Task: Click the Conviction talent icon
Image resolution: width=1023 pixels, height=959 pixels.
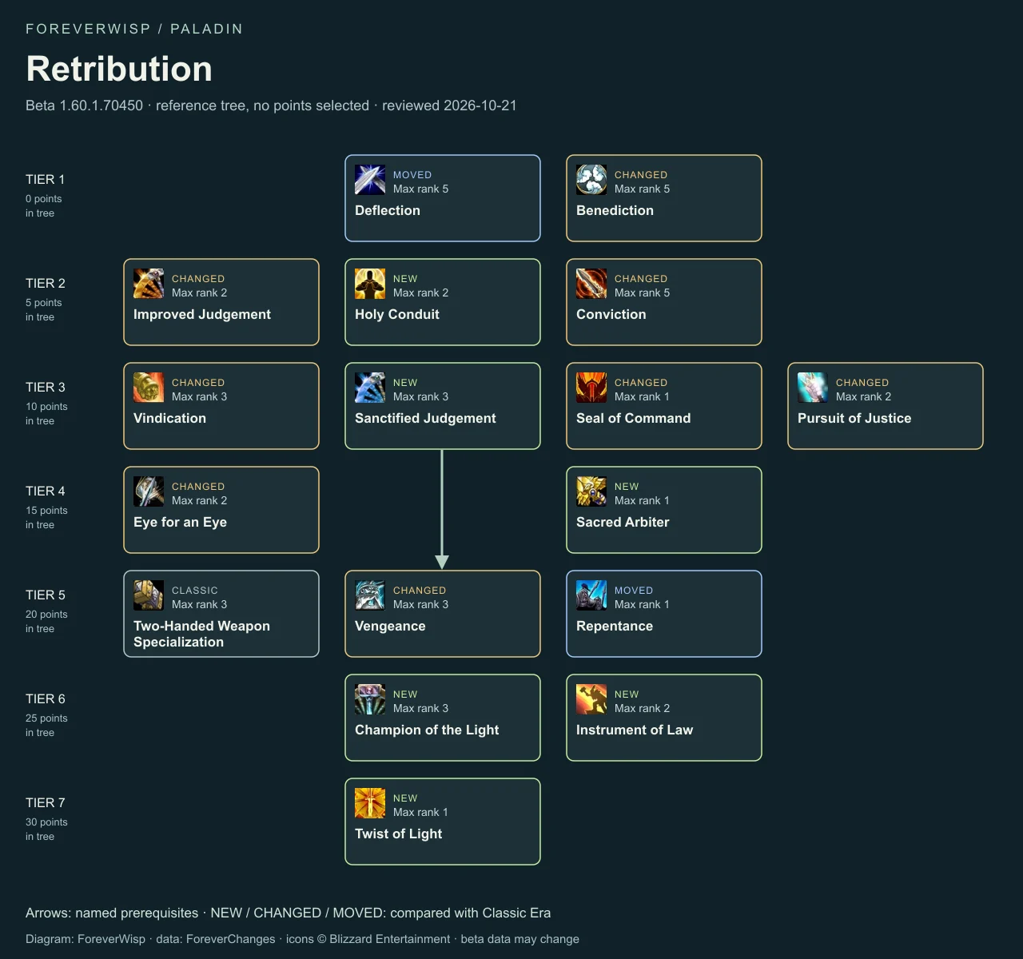Action: (x=591, y=284)
